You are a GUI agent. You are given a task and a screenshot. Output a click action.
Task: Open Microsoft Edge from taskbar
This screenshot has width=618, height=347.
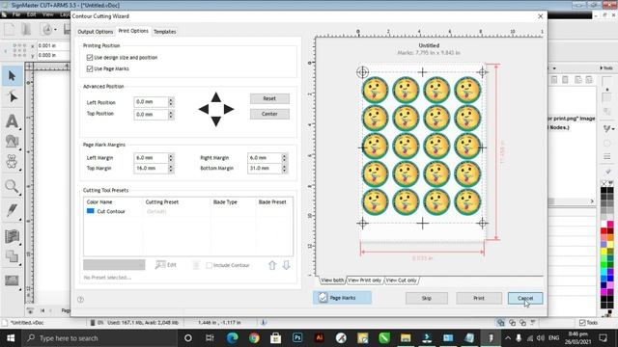click(233, 338)
